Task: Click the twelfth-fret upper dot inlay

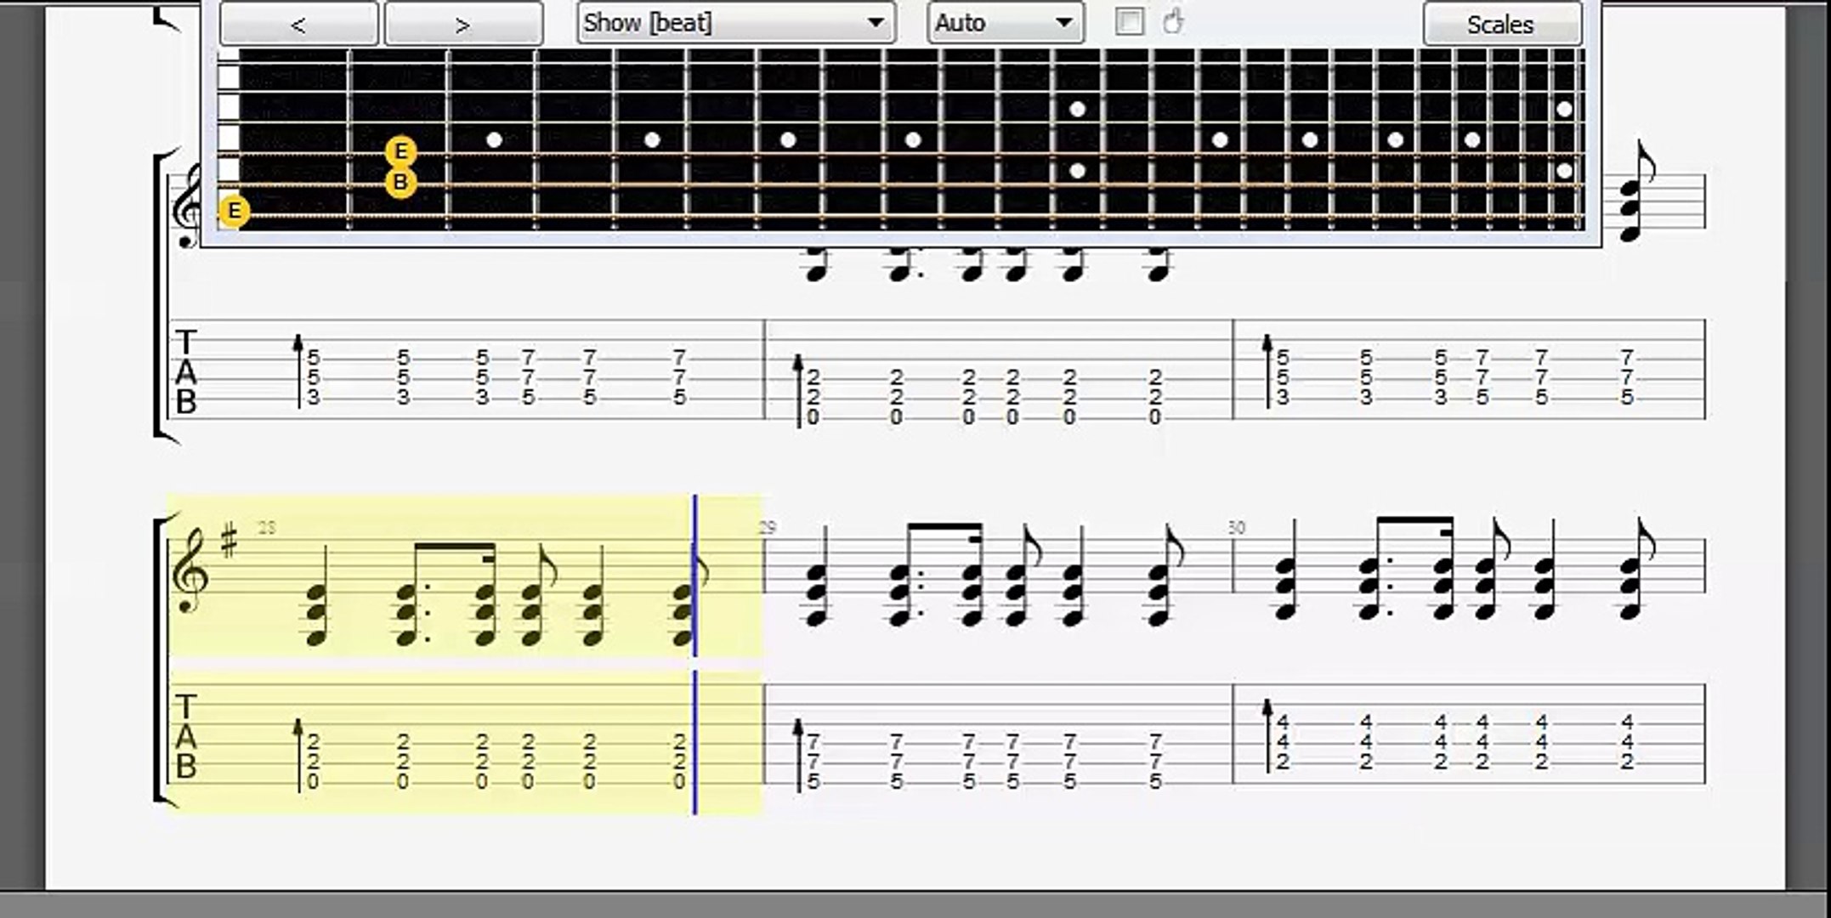Action: click(x=1077, y=109)
